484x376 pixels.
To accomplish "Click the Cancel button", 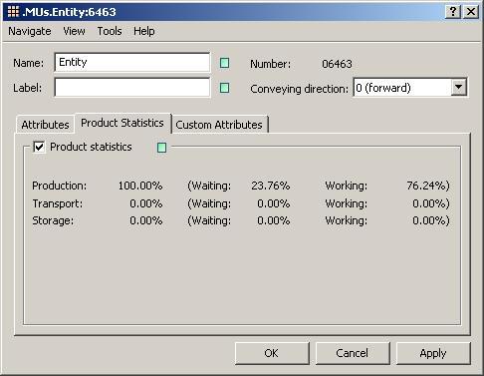I will pos(353,353).
